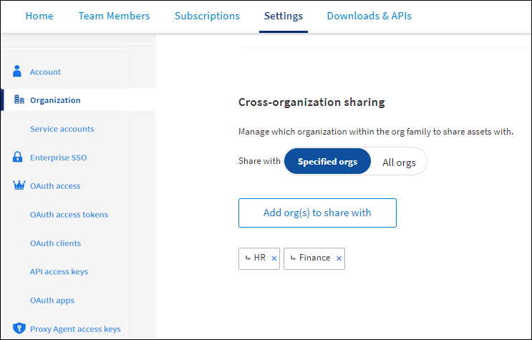Open the Subscriptions tab
The width and height of the screenshot is (532, 340).
click(207, 16)
